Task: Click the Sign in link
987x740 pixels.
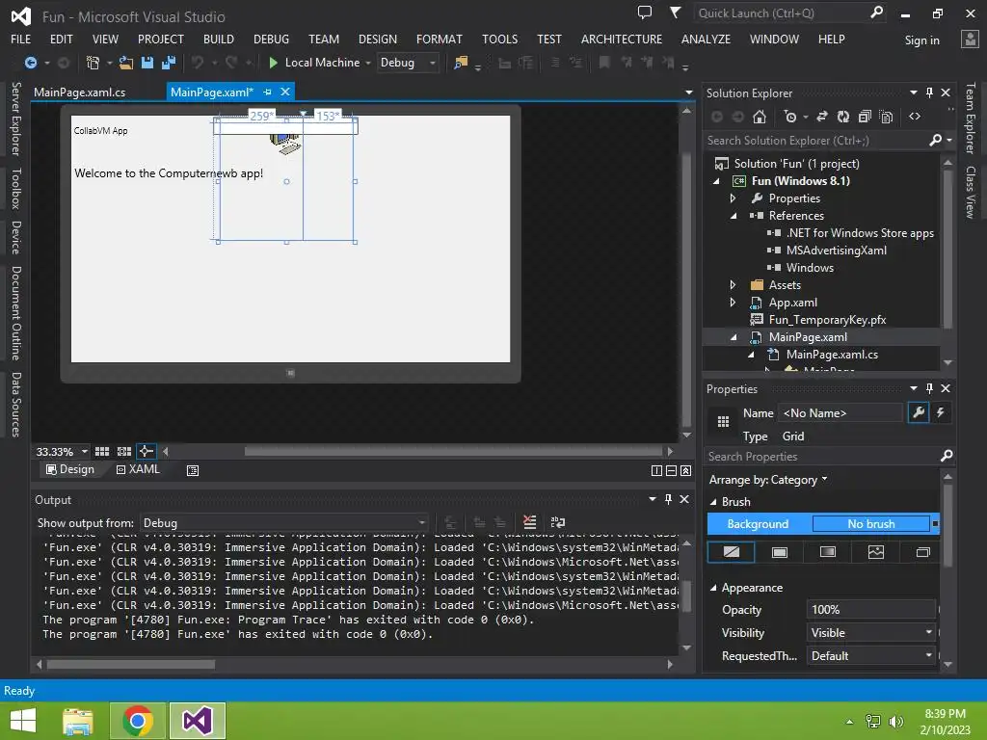Action: tap(922, 40)
